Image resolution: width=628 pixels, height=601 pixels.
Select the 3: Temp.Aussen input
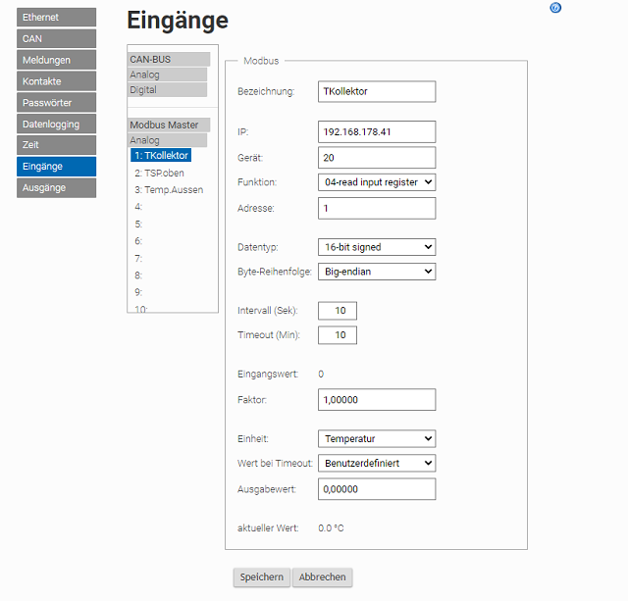tap(169, 189)
